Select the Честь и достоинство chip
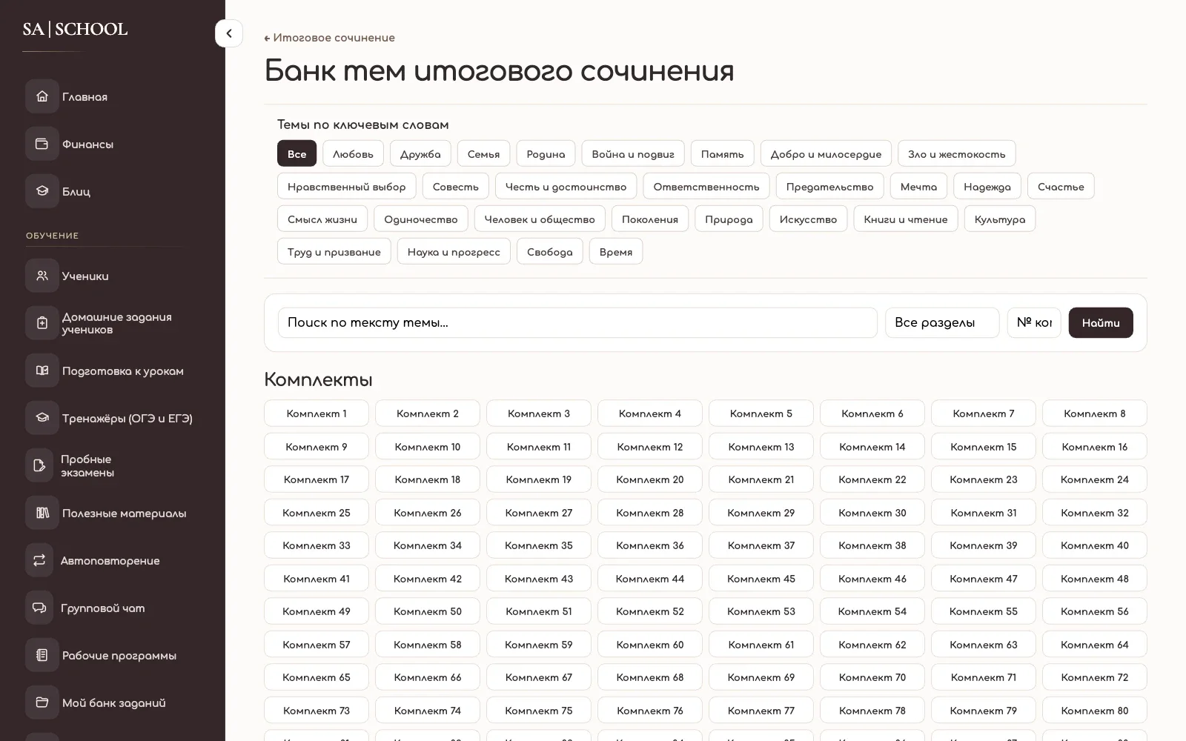 point(566,186)
